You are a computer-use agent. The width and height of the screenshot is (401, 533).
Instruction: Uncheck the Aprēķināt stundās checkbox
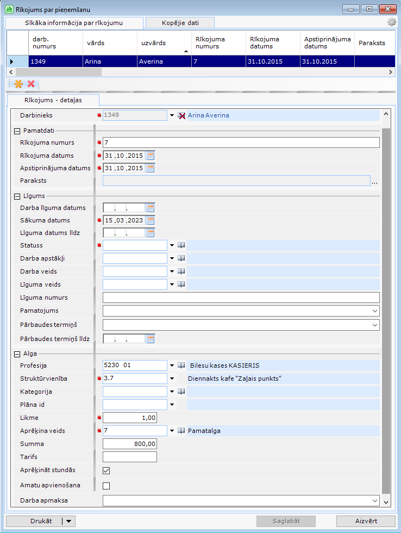(106, 470)
